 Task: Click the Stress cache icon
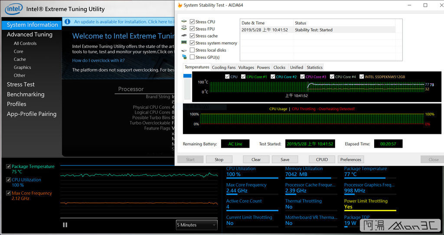point(184,35)
